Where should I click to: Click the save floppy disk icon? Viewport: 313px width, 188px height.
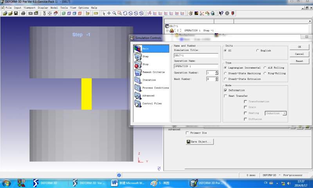[x=16, y=13]
